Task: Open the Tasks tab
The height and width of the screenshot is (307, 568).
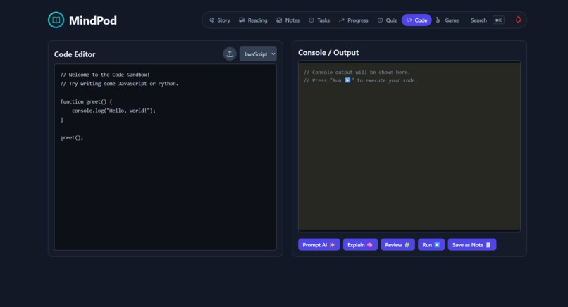Action: 319,20
